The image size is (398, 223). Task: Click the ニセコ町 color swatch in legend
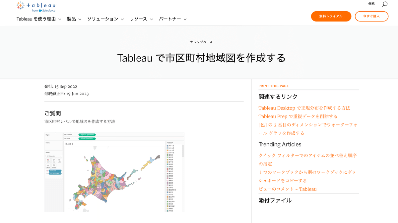point(167,150)
